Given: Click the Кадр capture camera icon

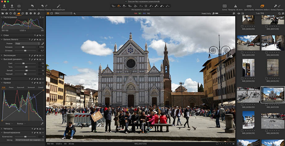Looking at the screenshot, I should [19, 6].
